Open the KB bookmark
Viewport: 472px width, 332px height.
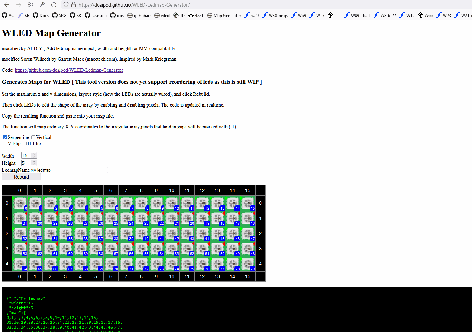23,15
